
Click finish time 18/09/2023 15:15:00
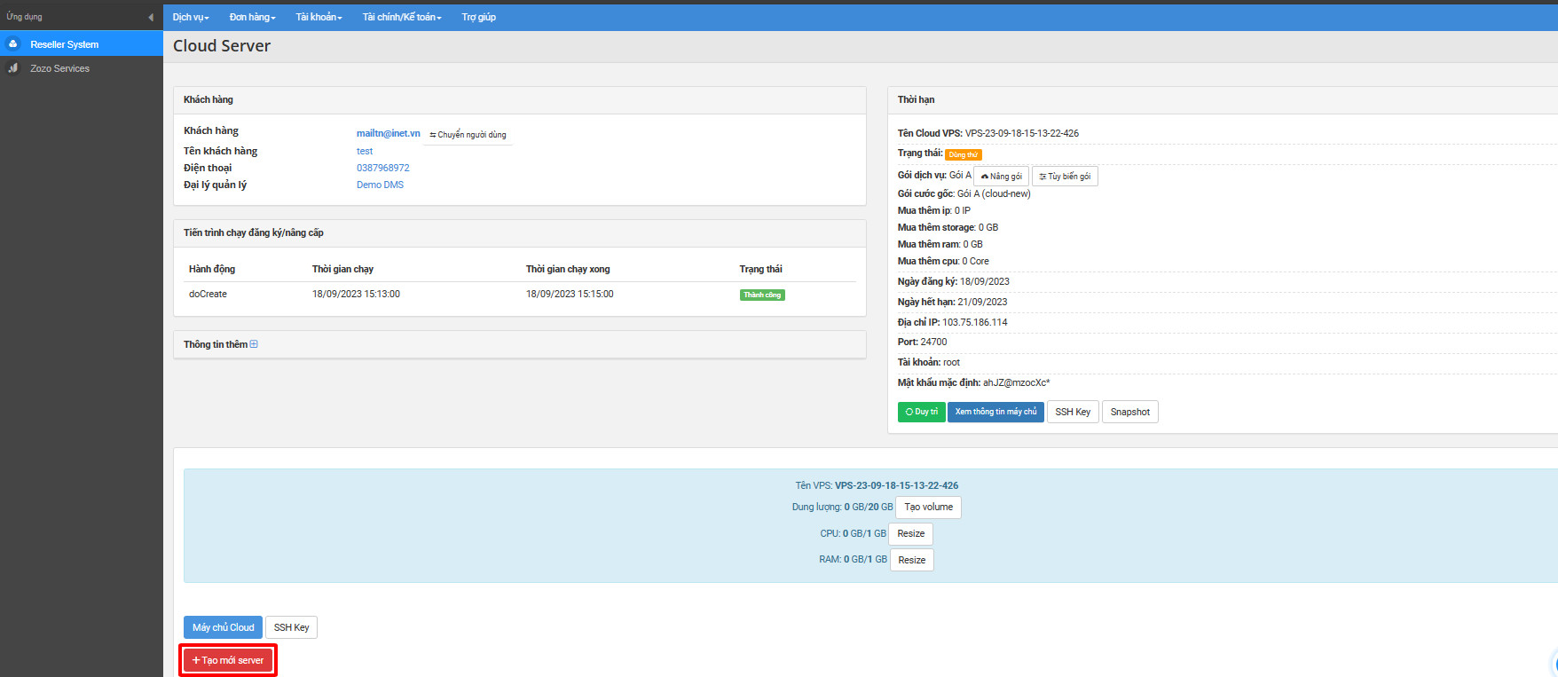570,294
